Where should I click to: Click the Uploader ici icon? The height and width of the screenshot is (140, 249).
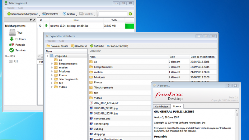(x=73, y=46)
